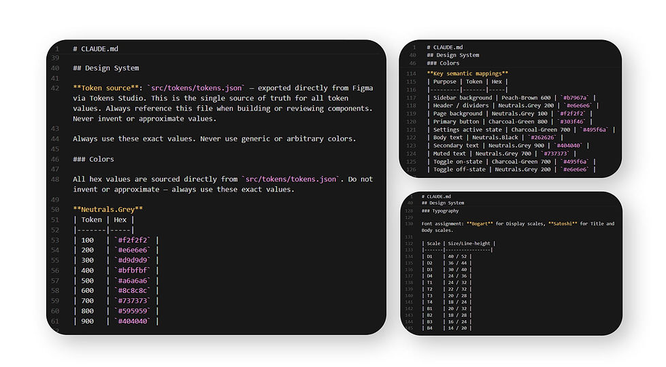Select the D2 row value "36 / 44"
The width and height of the screenshot is (666, 367).
pyautogui.click(x=457, y=263)
